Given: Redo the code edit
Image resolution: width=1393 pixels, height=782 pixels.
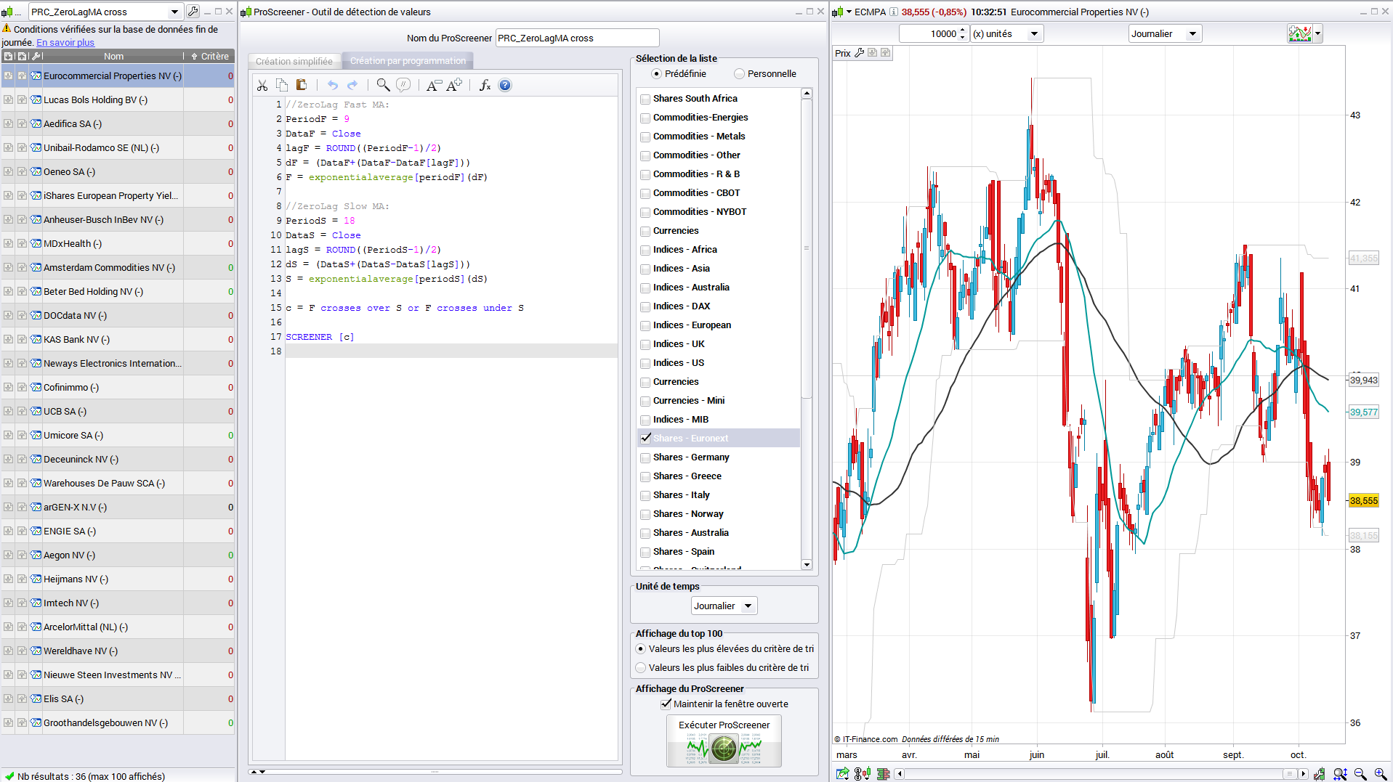Looking at the screenshot, I should tap(352, 86).
